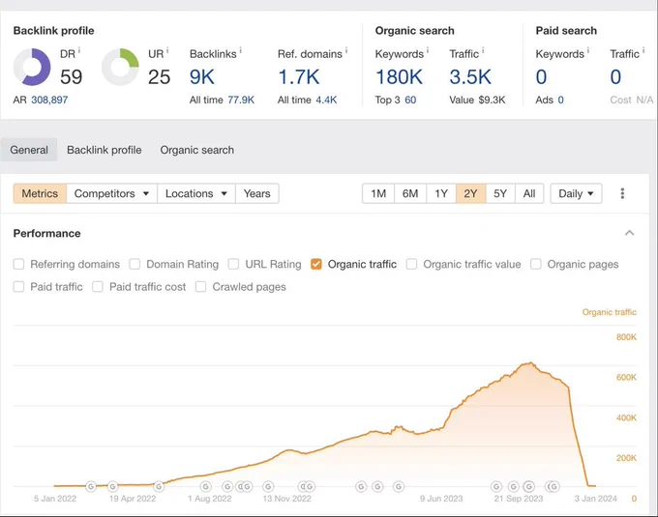Open the all-time 4.4K ref. domains link
Screen dimensions: 658x517
pyautogui.click(x=326, y=100)
